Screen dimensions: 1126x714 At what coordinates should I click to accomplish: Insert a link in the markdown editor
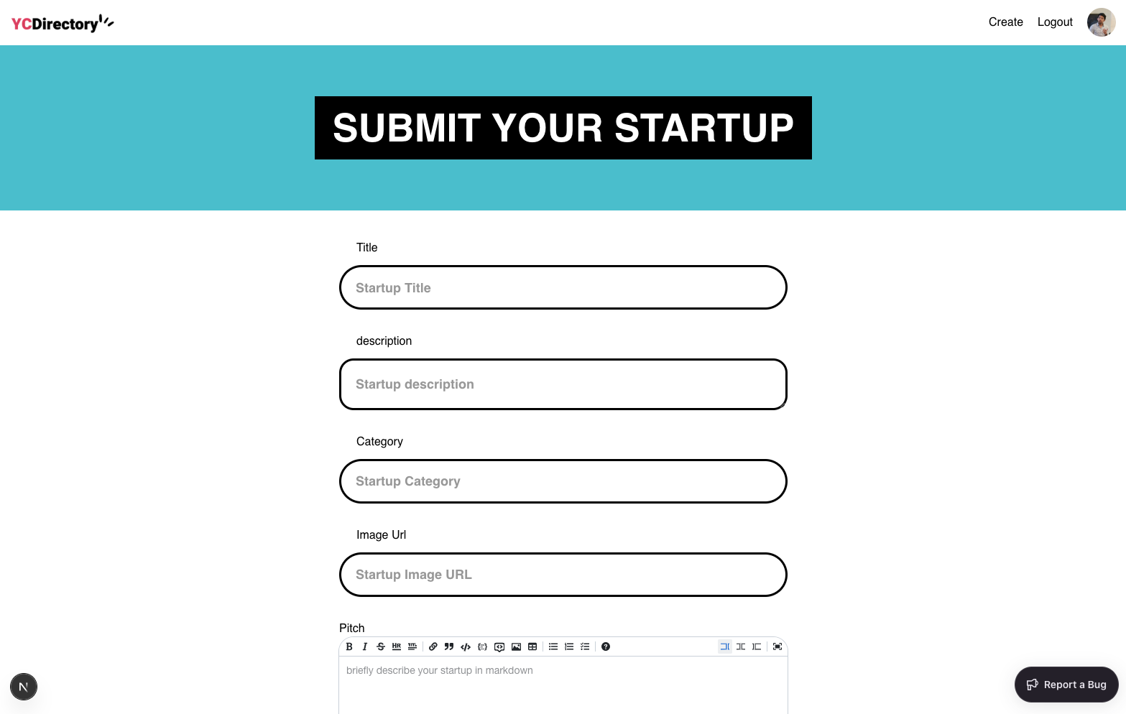(x=433, y=646)
